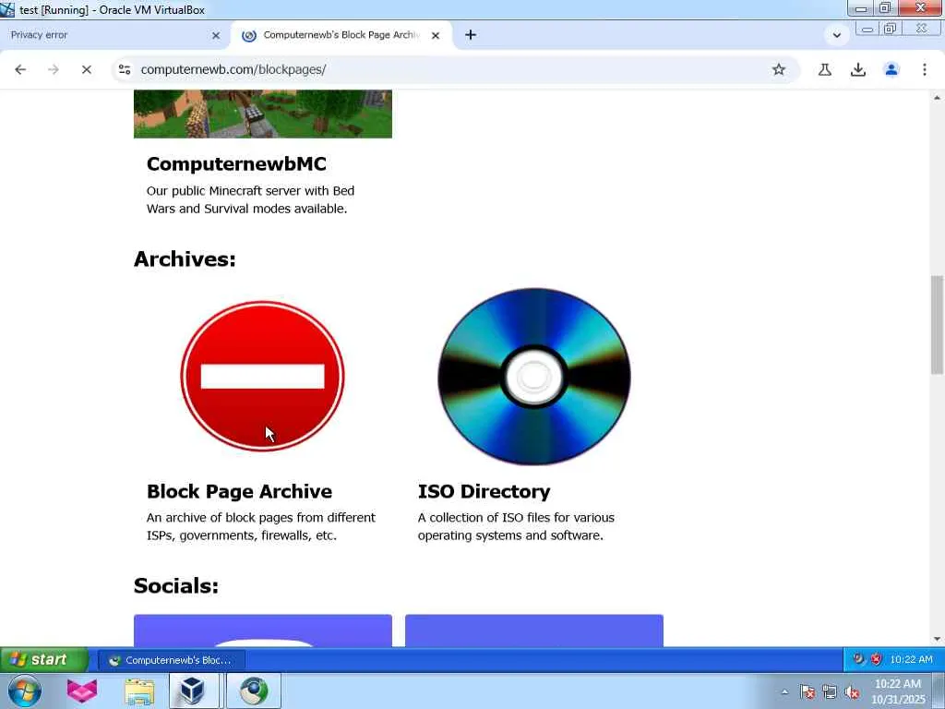Click the first purple Socials card
This screenshot has height=709, width=945.
tap(263, 631)
